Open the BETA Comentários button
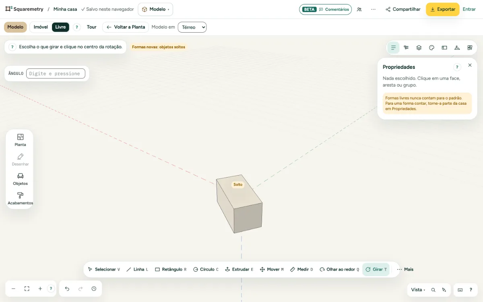Image resolution: width=483 pixels, height=302 pixels. [x=325, y=9]
